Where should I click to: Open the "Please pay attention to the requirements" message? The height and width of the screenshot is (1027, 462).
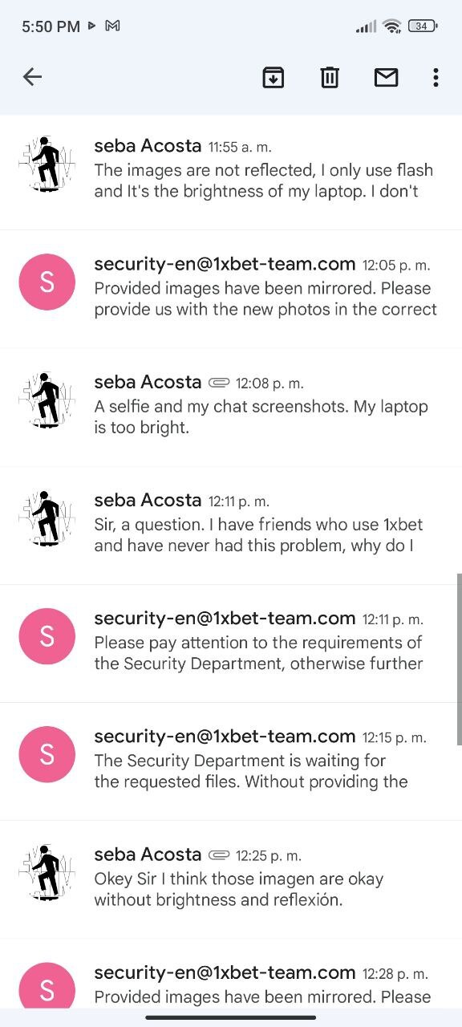click(x=231, y=643)
